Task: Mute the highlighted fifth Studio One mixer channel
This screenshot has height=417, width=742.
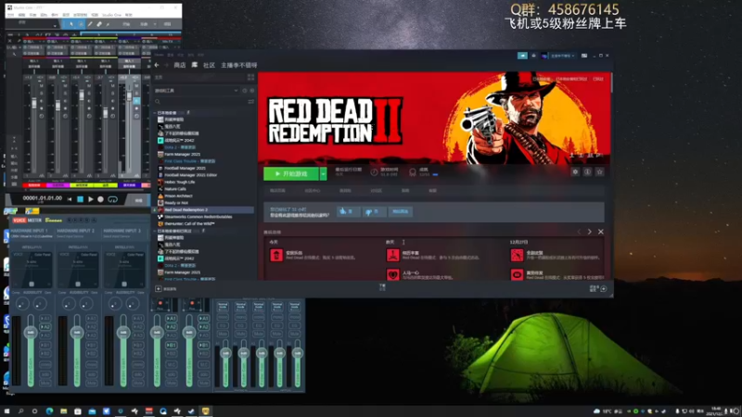Action: pyautogui.click(x=136, y=85)
